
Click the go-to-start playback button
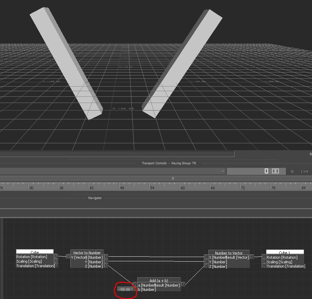coord(305,171)
